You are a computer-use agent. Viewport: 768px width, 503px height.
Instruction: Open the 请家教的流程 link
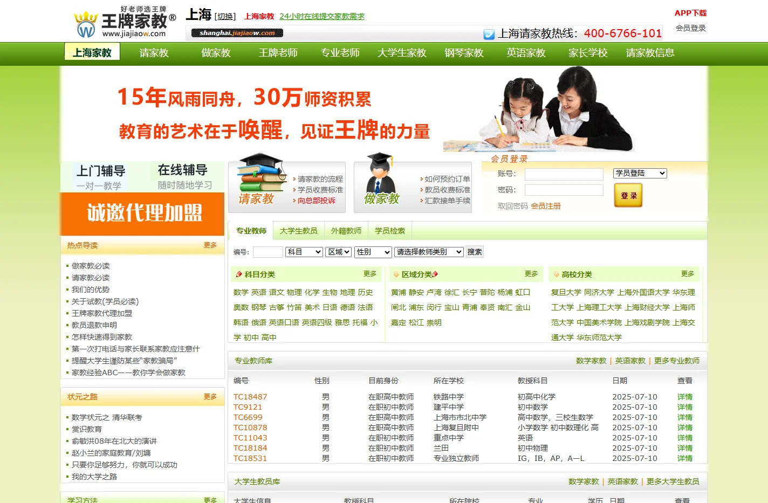(320, 179)
